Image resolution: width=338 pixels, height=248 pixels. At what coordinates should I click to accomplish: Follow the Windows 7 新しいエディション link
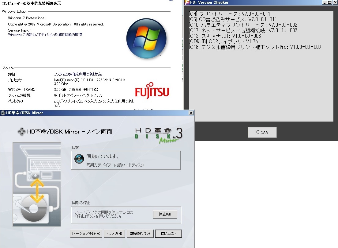45,35
